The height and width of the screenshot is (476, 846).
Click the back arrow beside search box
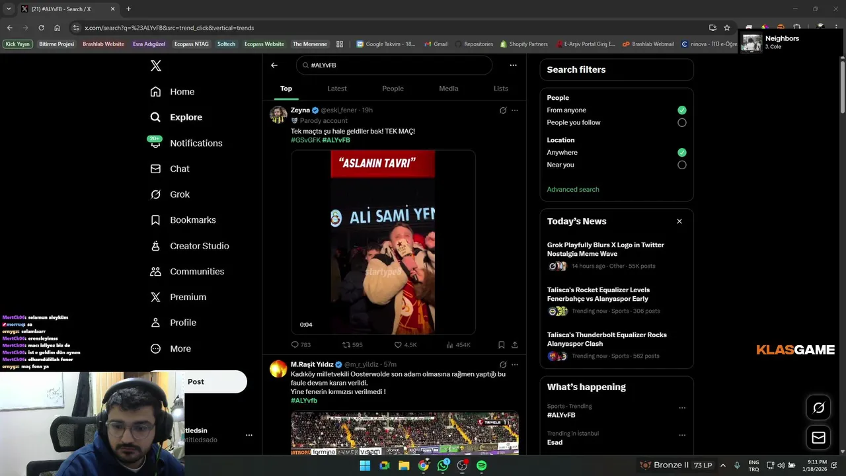pos(274,65)
